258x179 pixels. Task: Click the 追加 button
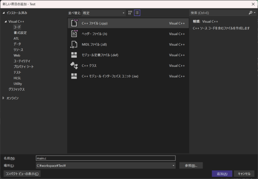pyautogui.click(x=222, y=174)
